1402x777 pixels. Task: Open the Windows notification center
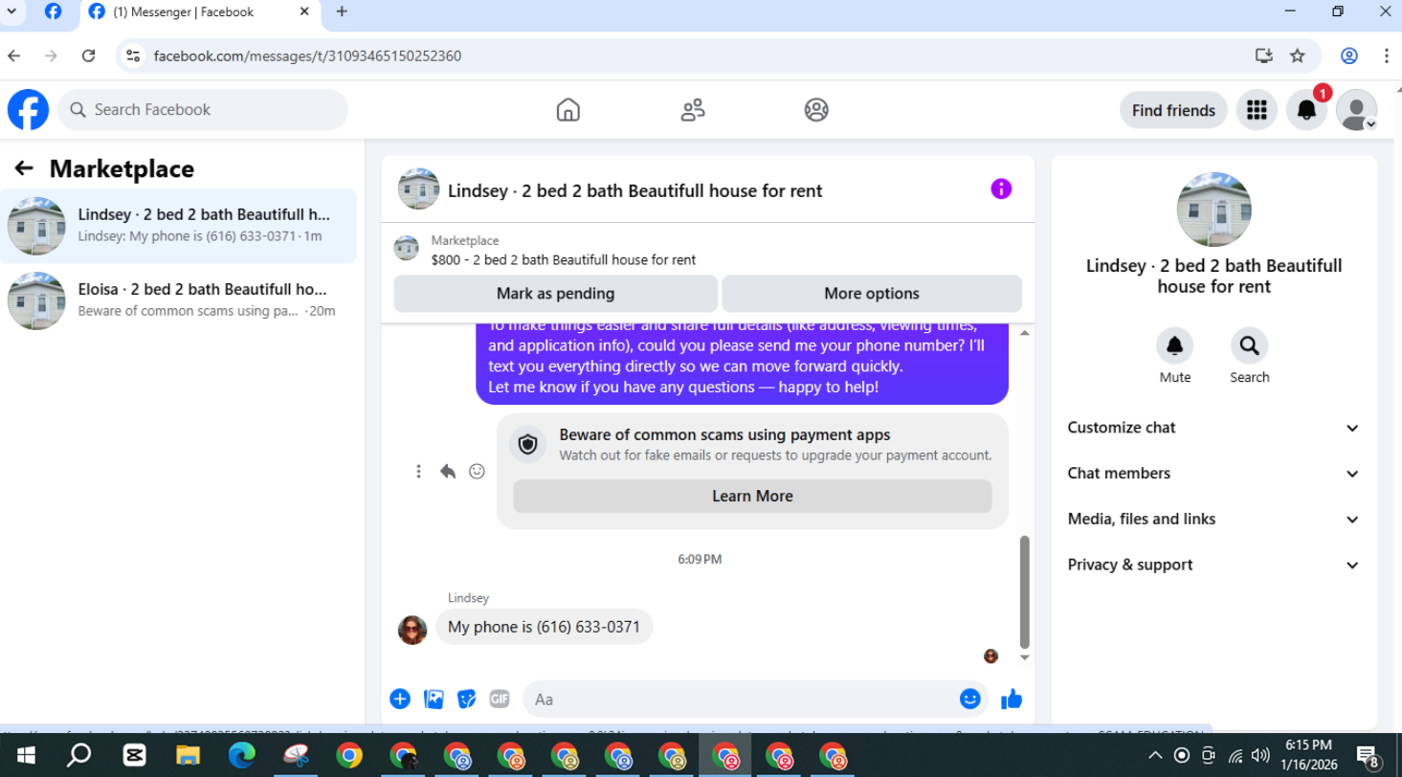[1367, 755]
